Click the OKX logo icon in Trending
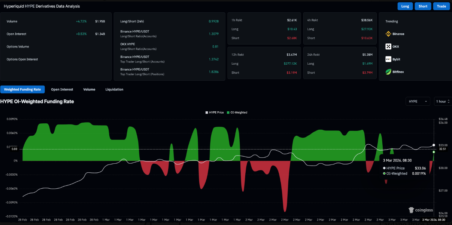 point(388,47)
